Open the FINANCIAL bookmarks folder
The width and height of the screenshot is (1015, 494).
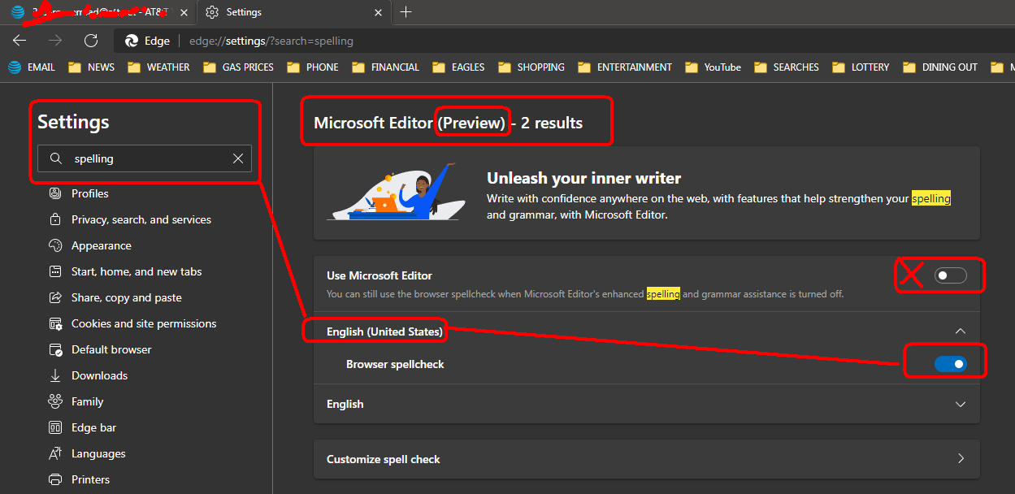coord(385,67)
